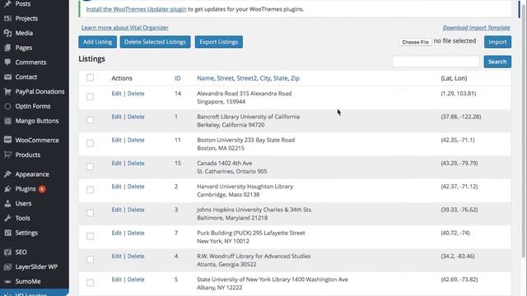Click the Posts pin icon
The image size is (527, 296).
pos(7,3)
